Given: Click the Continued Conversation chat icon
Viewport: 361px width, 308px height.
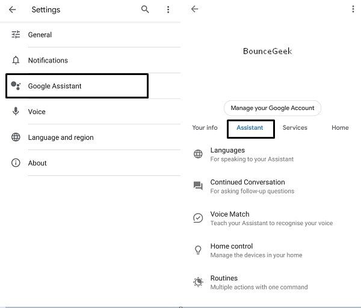Looking at the screenshot, I should (x=198, y=186).
